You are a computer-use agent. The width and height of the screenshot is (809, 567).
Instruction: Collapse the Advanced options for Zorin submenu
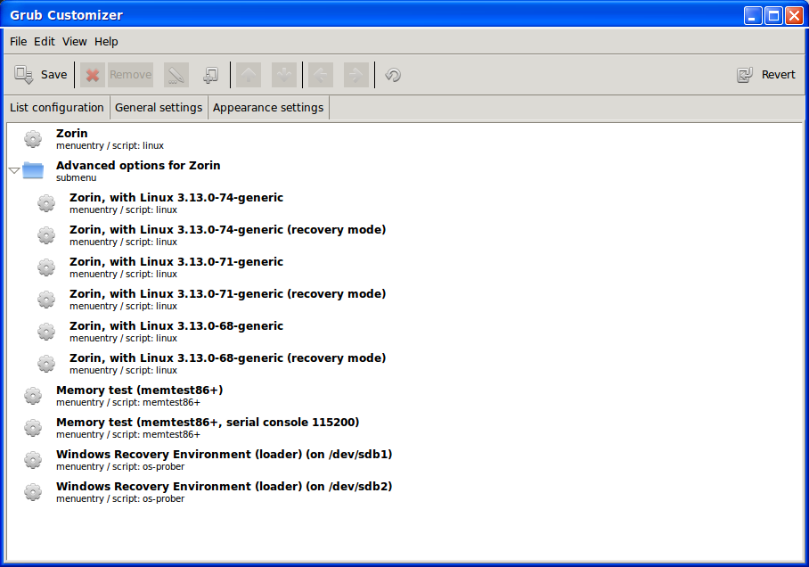tap(14, 169)
